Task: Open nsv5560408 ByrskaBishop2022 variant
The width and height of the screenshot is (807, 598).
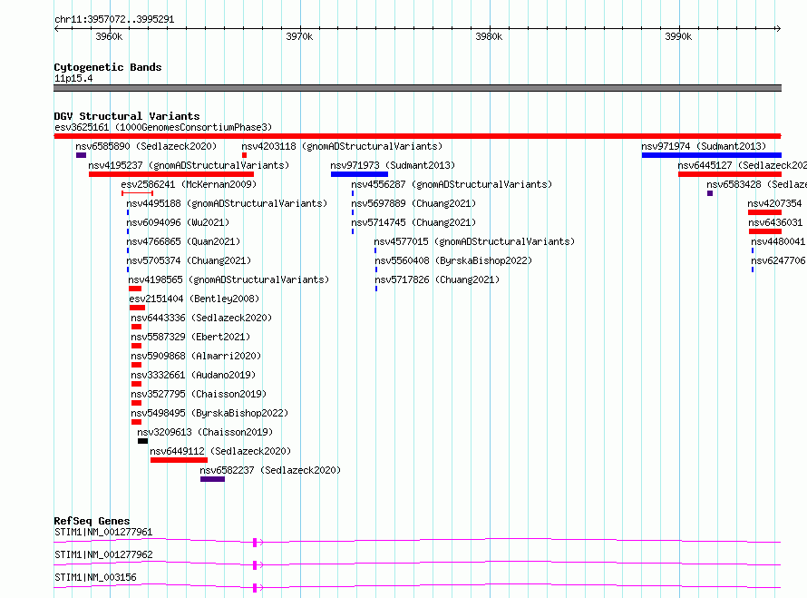Action: (453, 260)
